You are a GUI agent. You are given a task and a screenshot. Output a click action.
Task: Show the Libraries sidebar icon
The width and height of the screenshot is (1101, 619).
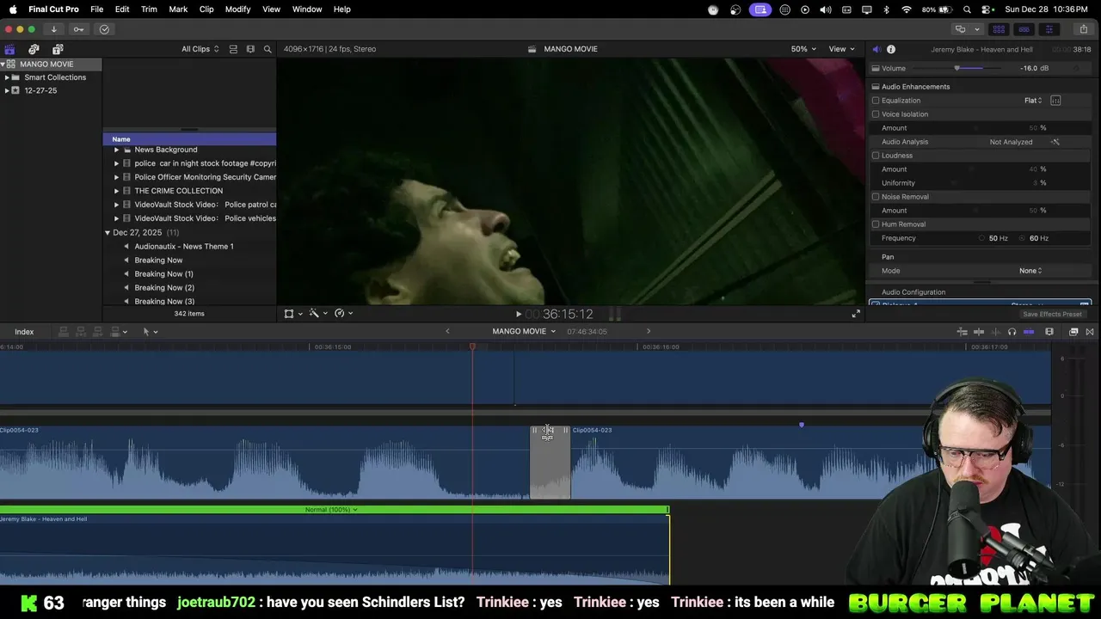9,49
